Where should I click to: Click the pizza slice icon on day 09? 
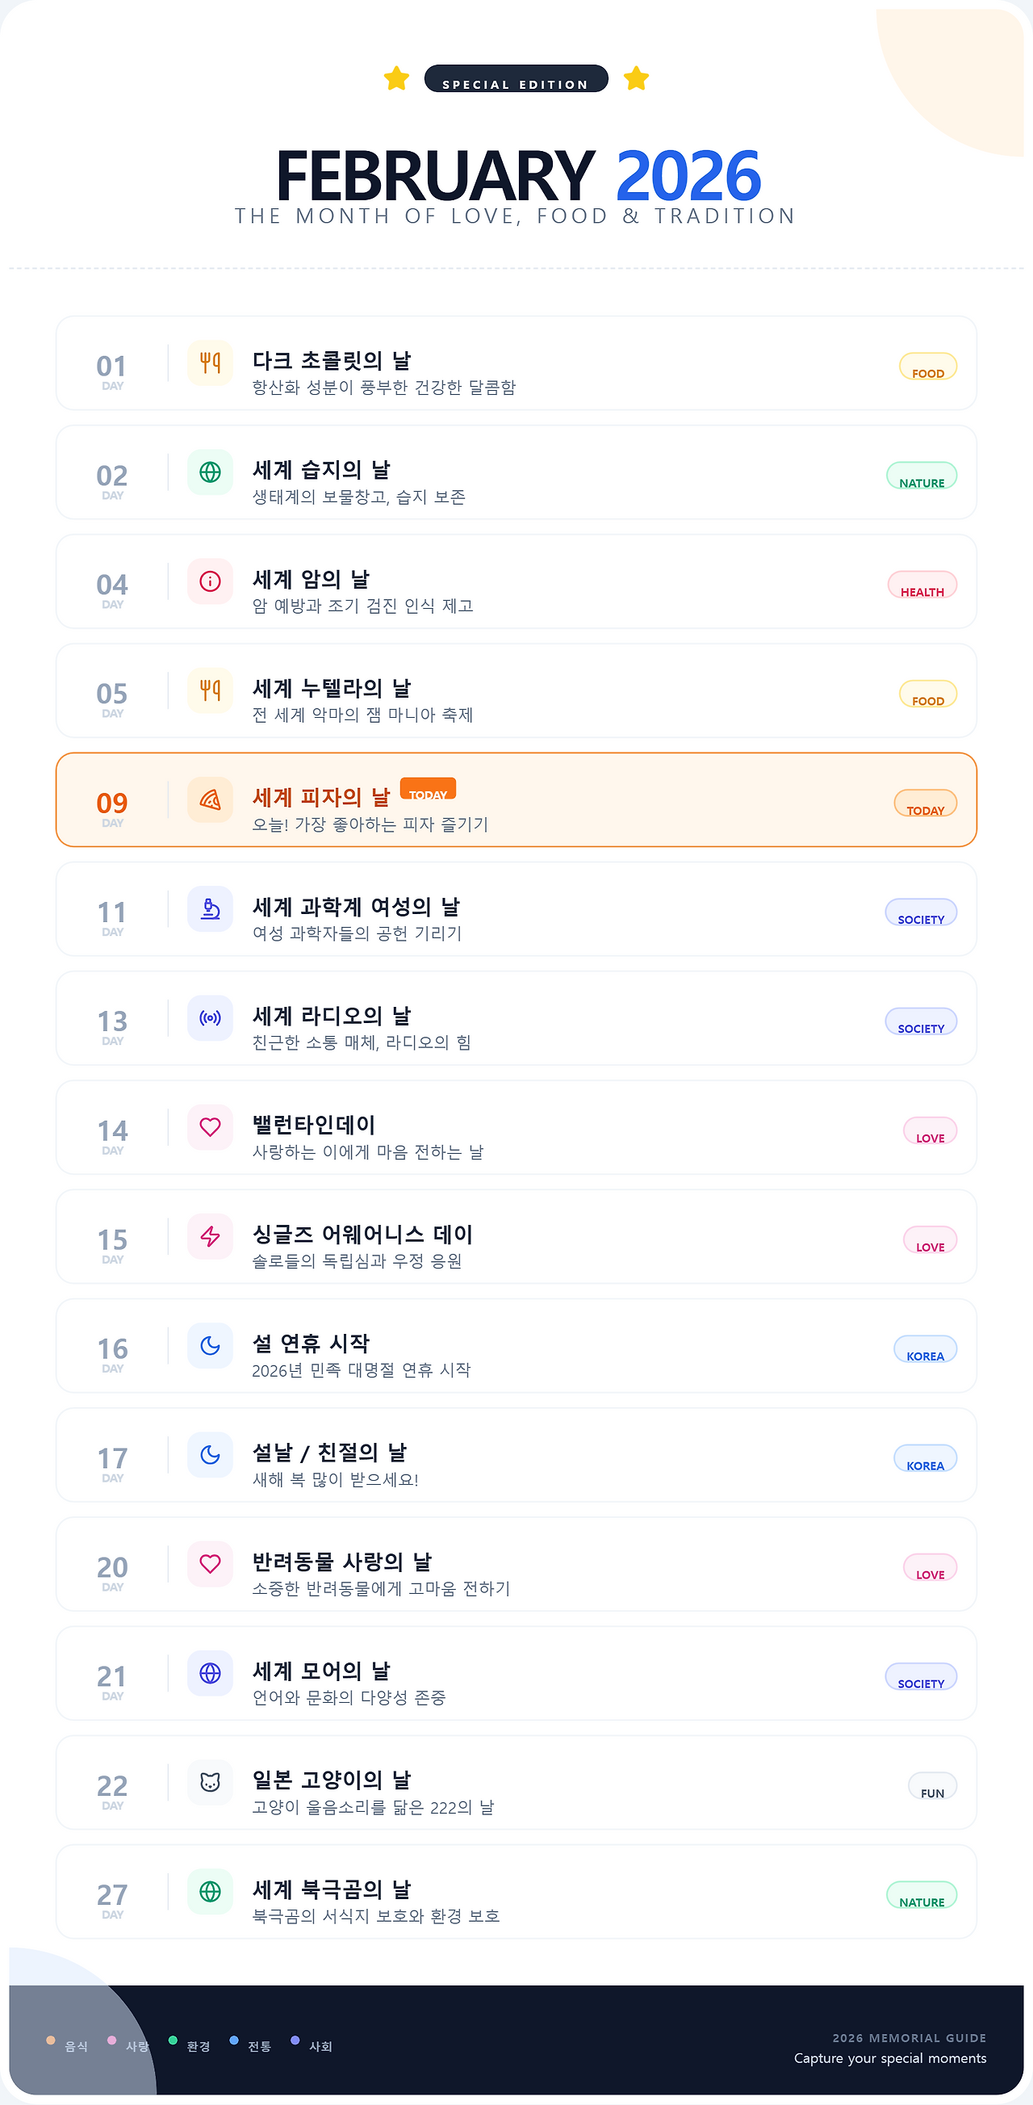(x=210, y=800)
